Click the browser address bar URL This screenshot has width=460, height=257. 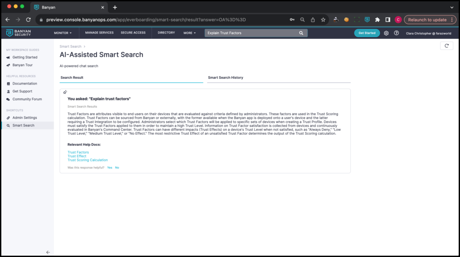point(146,20)
